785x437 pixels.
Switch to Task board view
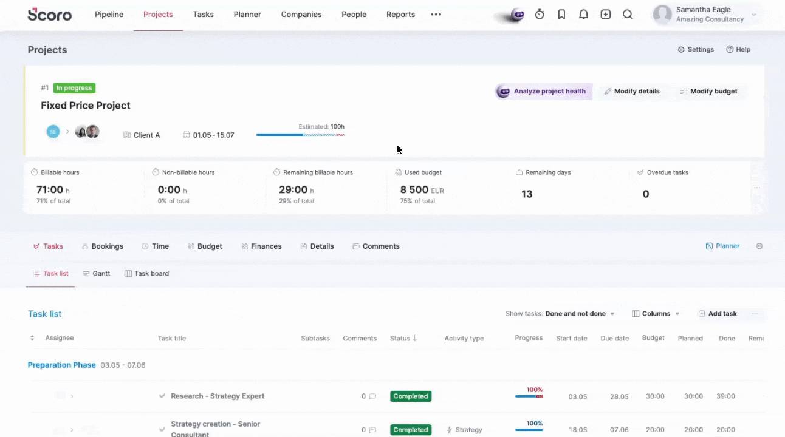coord(146,274)
